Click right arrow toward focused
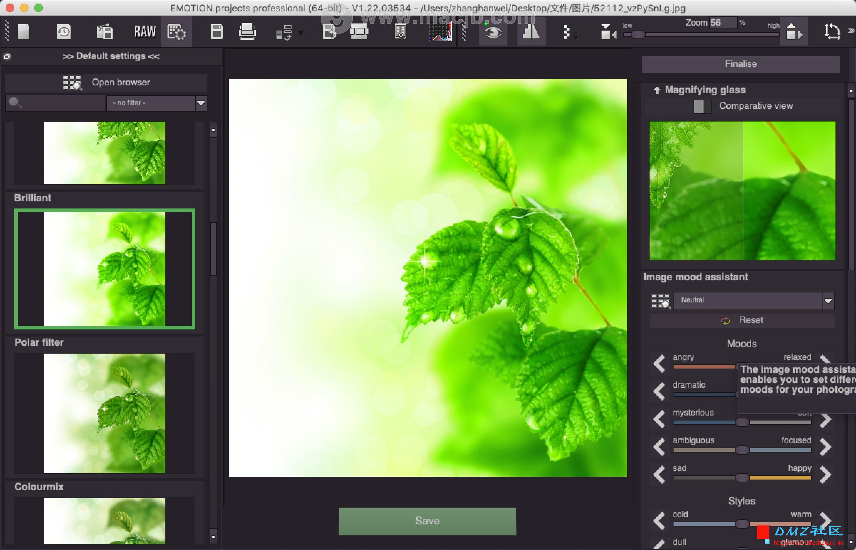 pyautogui.click(x=825, y=447)
